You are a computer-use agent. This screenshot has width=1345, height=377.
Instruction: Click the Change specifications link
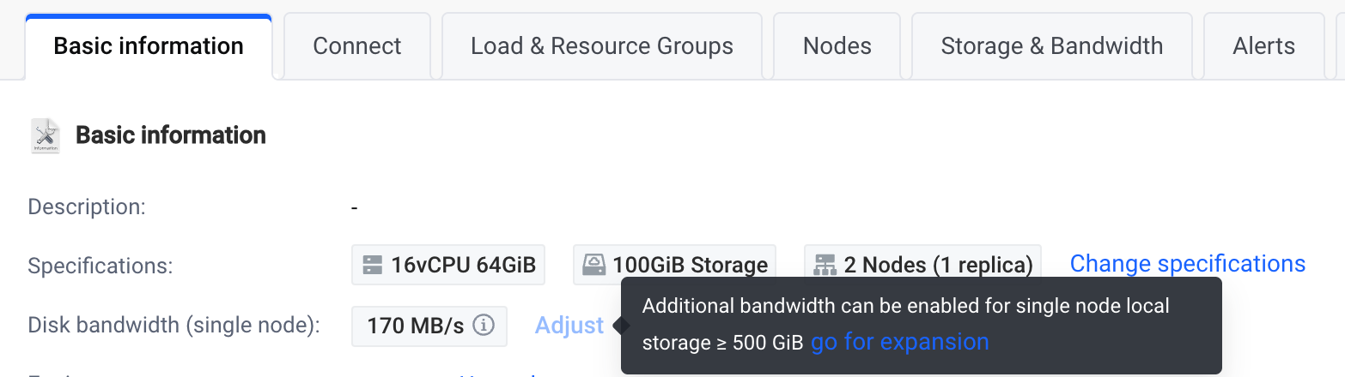pyautogui.click(x=1188, y=263)
